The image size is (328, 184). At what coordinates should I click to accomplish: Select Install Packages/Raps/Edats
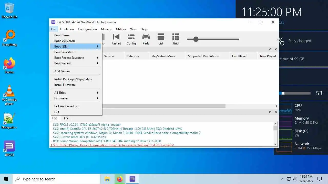[x=75, y=79]
